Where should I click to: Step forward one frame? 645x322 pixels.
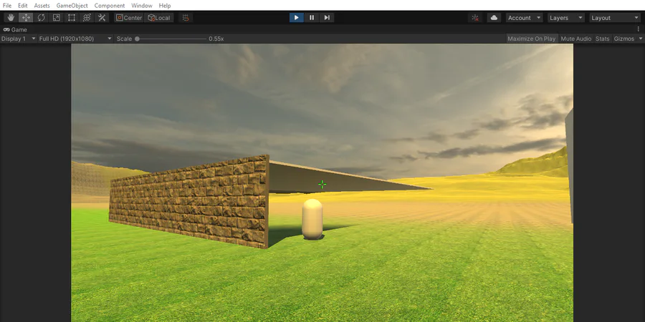tap(327, 18)
